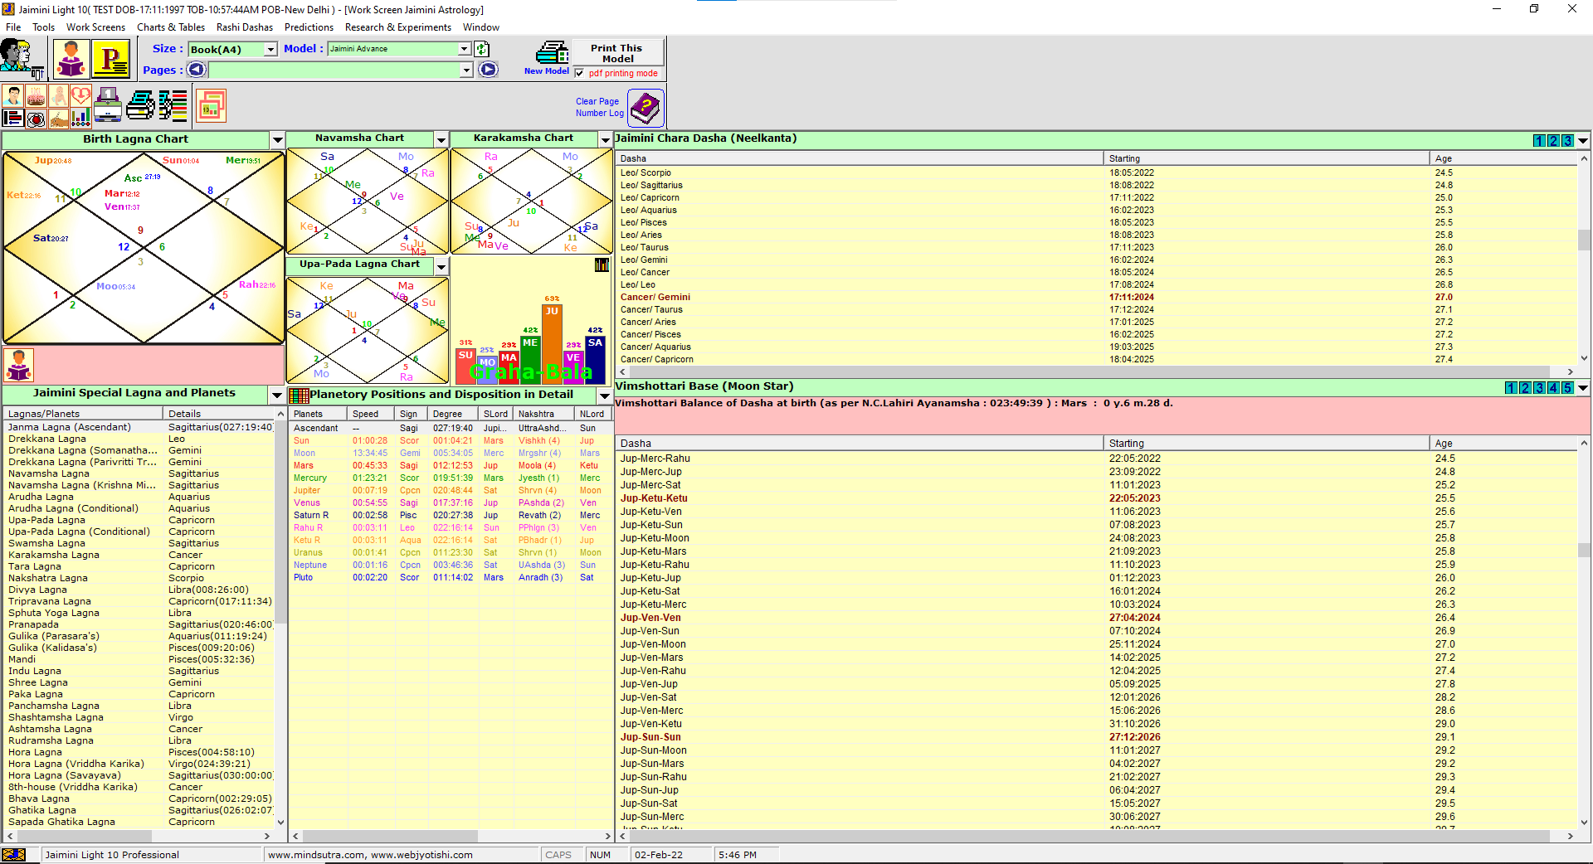Switch Vimshottari panel to page 5
The width and height of the screenshot is (1593, 864).
1567,388
